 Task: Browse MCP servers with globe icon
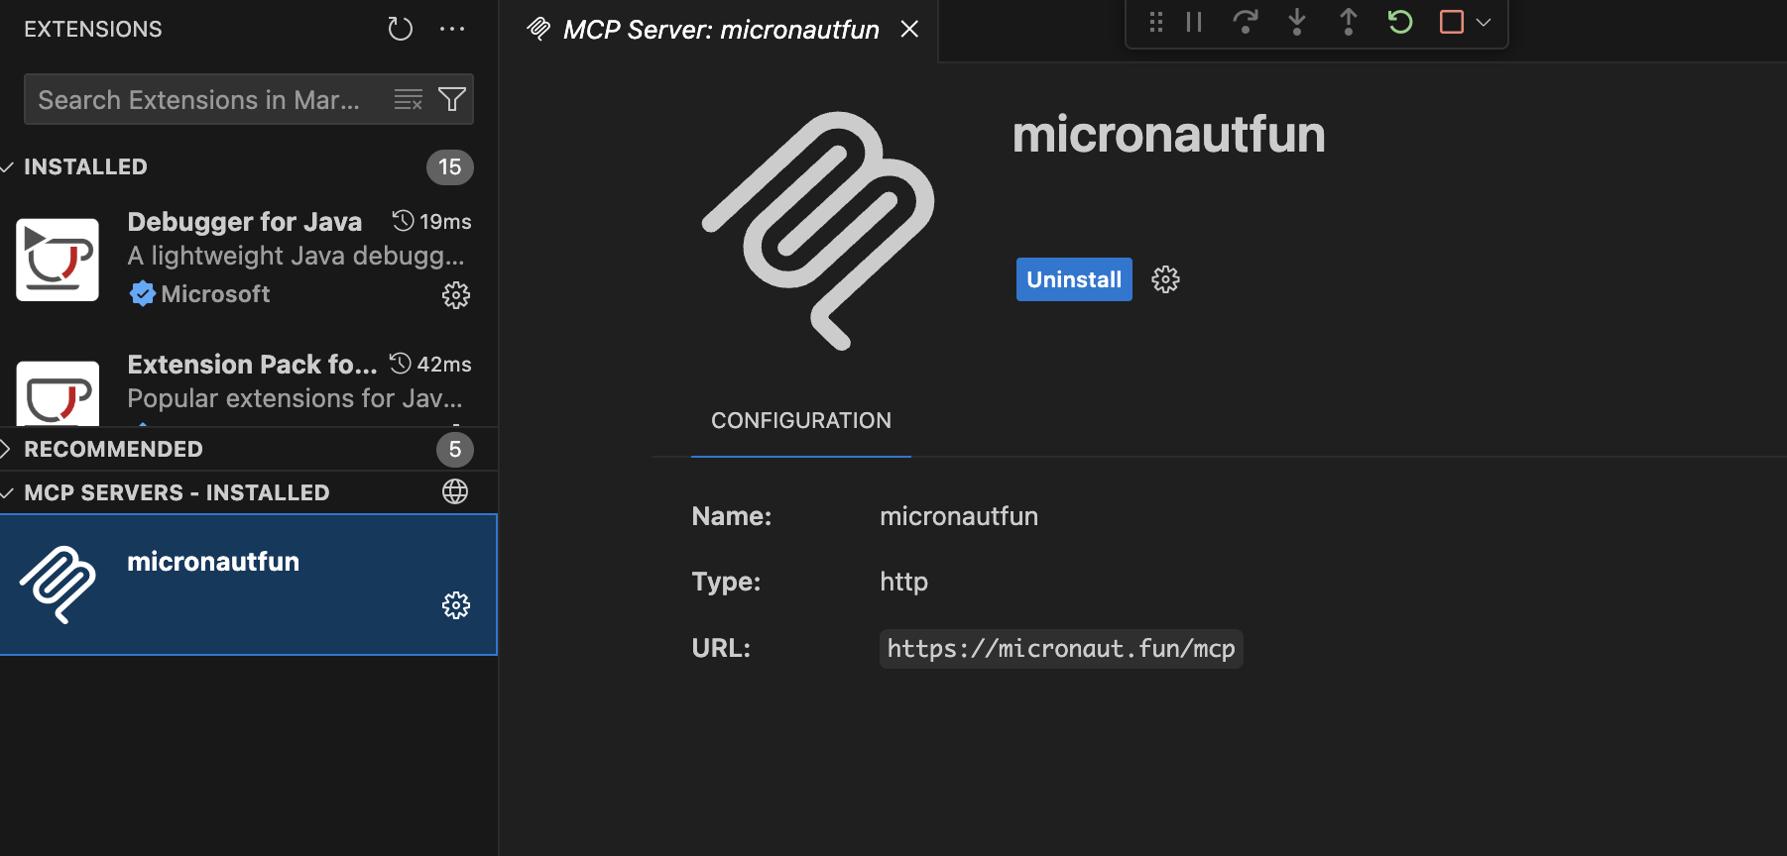click(x=455, y=491)
